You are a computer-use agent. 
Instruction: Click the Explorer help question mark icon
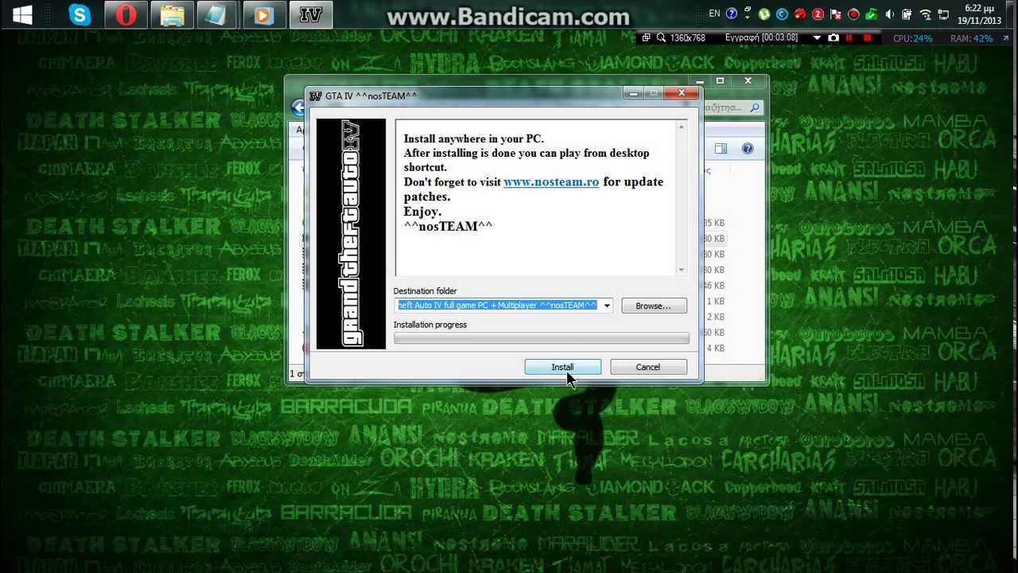click(748, 149)
